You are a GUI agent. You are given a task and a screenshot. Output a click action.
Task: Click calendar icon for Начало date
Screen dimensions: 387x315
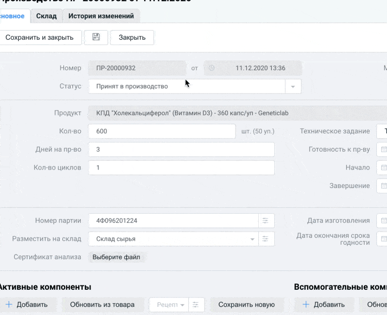point(384,168)
